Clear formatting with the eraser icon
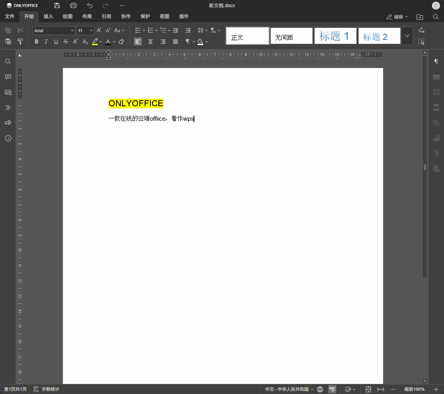 [x=121, y=41]
